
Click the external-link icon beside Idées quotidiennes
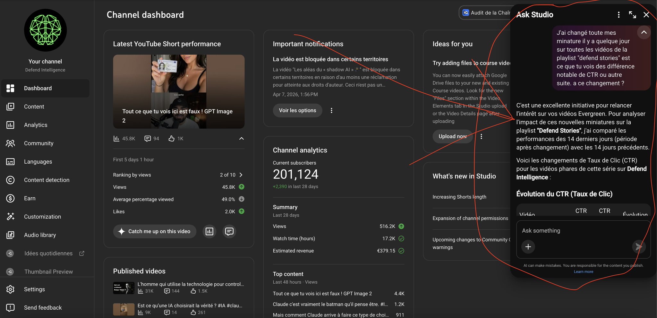[82, 254]
